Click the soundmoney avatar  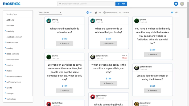137,104
